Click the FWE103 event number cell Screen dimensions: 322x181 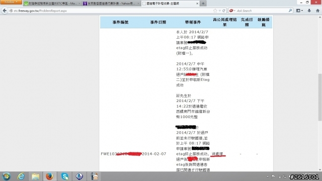121,154
